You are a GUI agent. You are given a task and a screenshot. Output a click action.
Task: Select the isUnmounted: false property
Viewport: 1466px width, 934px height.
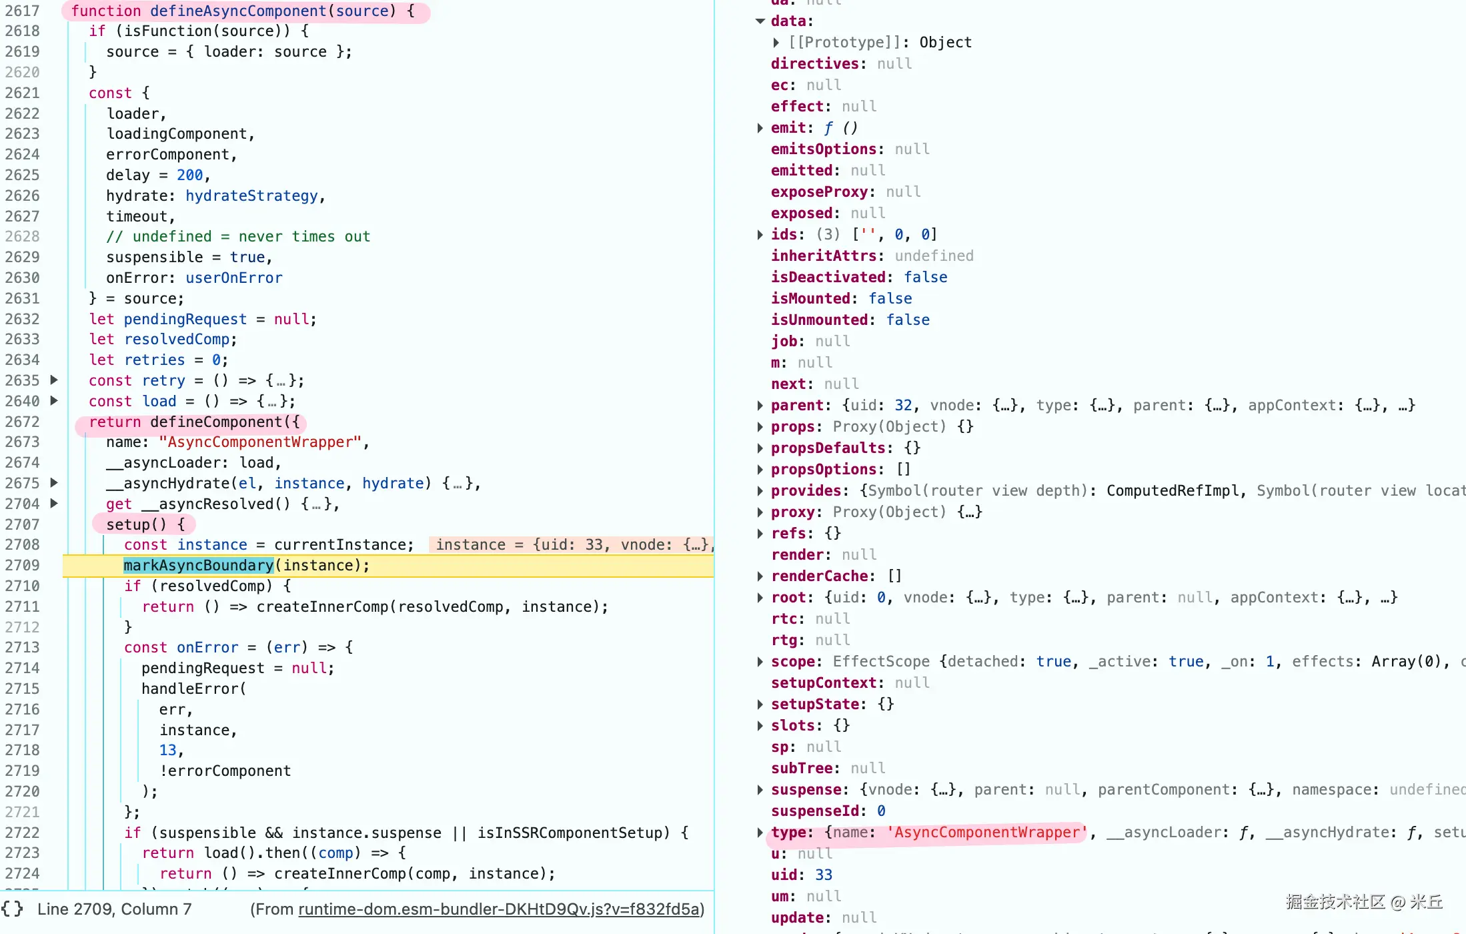[850, 320]
